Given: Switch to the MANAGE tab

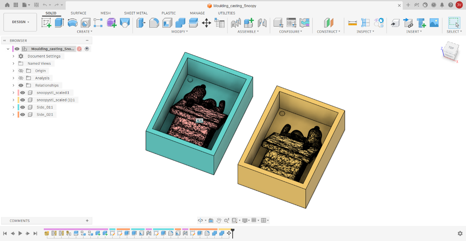Looking at the screenshot, I should coord(197,13).
